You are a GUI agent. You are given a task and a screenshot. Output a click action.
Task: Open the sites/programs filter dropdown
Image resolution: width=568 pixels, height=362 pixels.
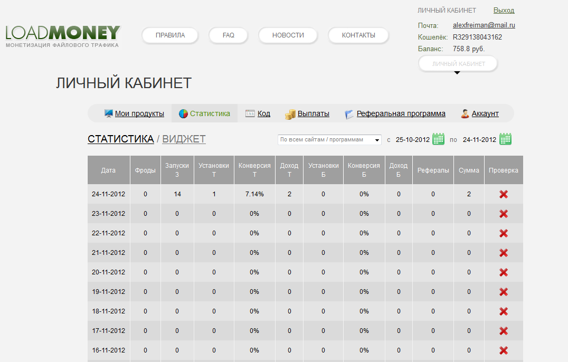(329, 140)
